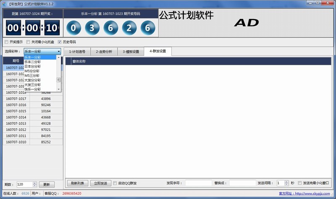Click the third lottery ball showing 6

110,28
